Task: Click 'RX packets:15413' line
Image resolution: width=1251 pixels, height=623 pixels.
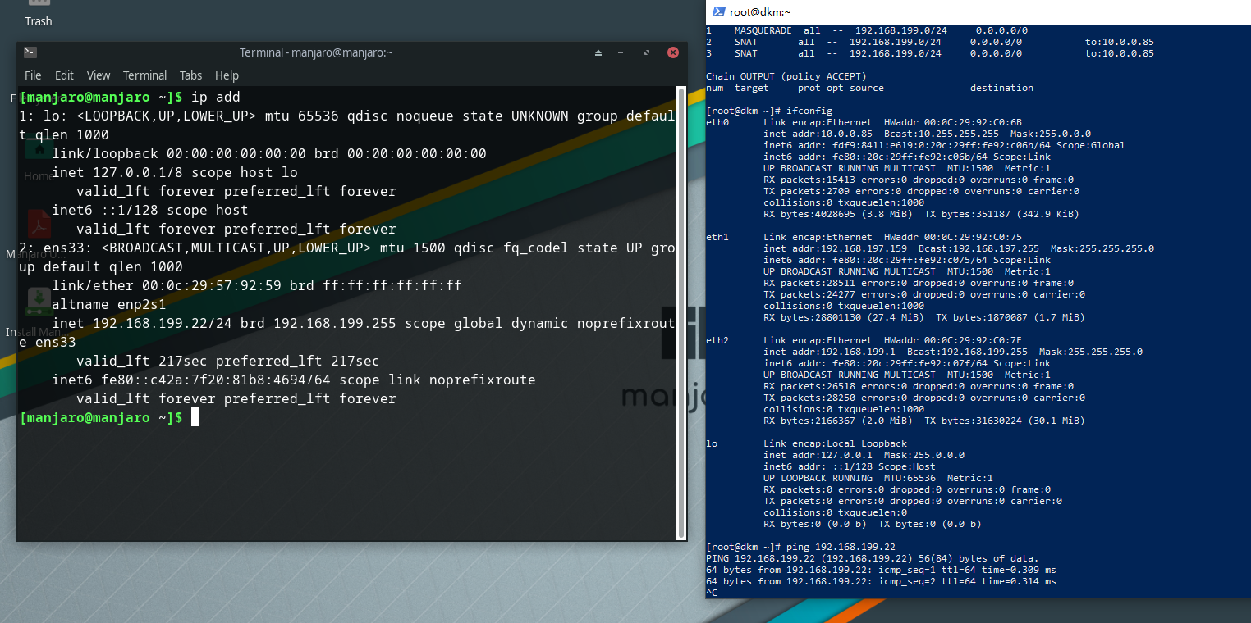Action: [x=919, y=180]
